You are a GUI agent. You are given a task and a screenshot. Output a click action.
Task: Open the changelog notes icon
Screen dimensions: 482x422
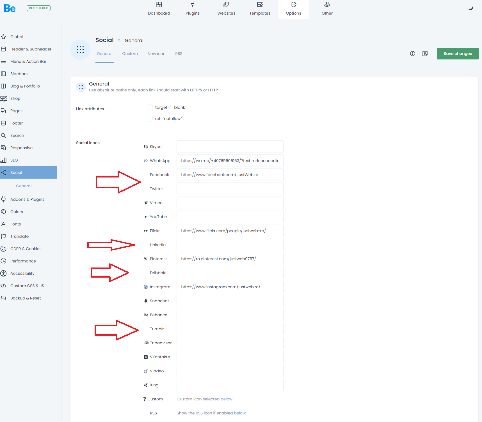(x=425, y=54)
